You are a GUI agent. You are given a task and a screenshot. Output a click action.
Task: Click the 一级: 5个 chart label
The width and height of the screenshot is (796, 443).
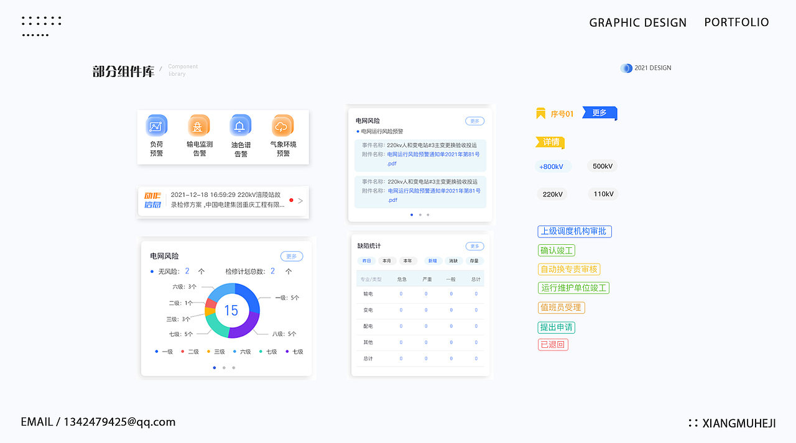pos(287,298)
